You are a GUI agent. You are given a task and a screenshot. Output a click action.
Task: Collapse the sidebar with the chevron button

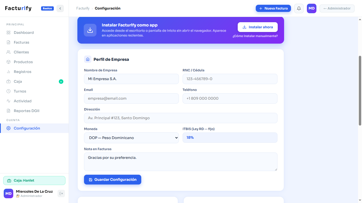click(x=60, y=8)
